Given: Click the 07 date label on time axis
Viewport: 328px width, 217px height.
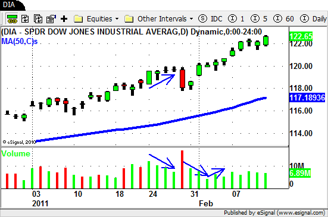Looking at the screenshot, I should (236, 194).
